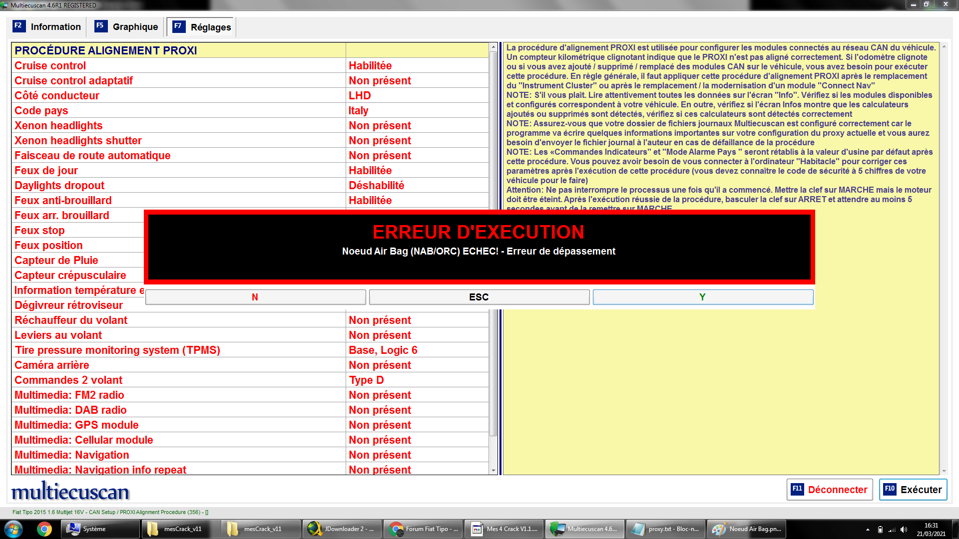959x539 pixels.
Task: Open the Graphique tab
Action: pyautogui.click(x=135, y=27)
